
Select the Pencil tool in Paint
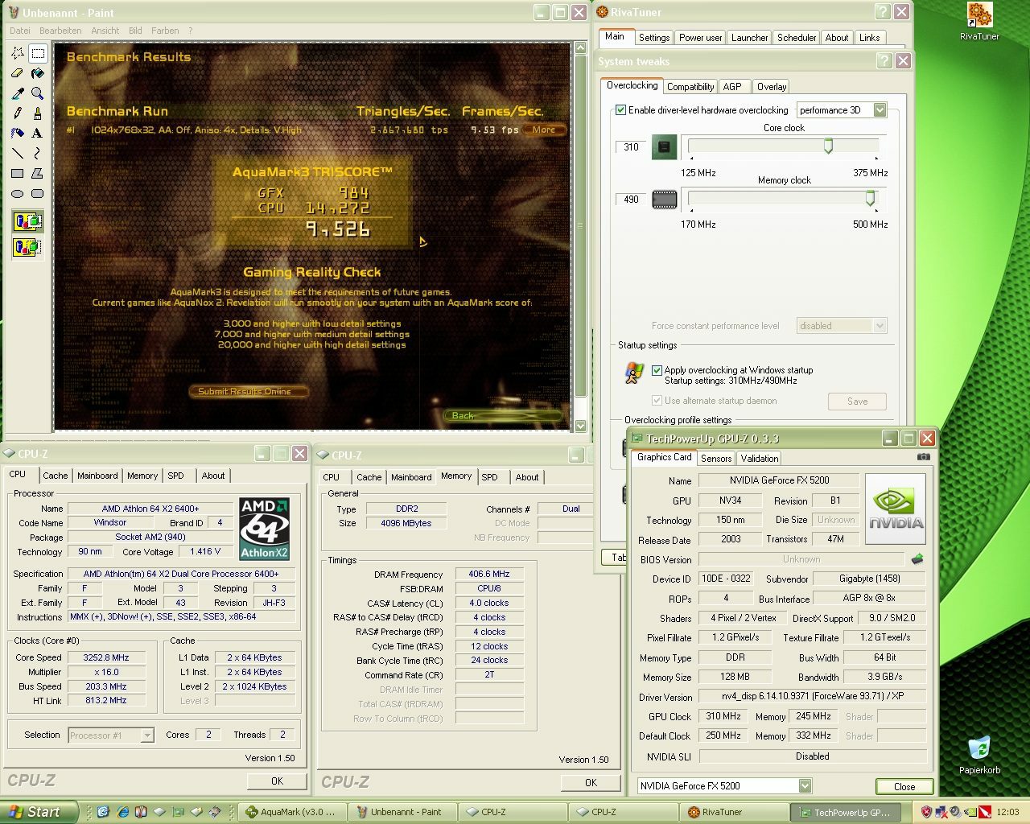[x=18, y=113]
